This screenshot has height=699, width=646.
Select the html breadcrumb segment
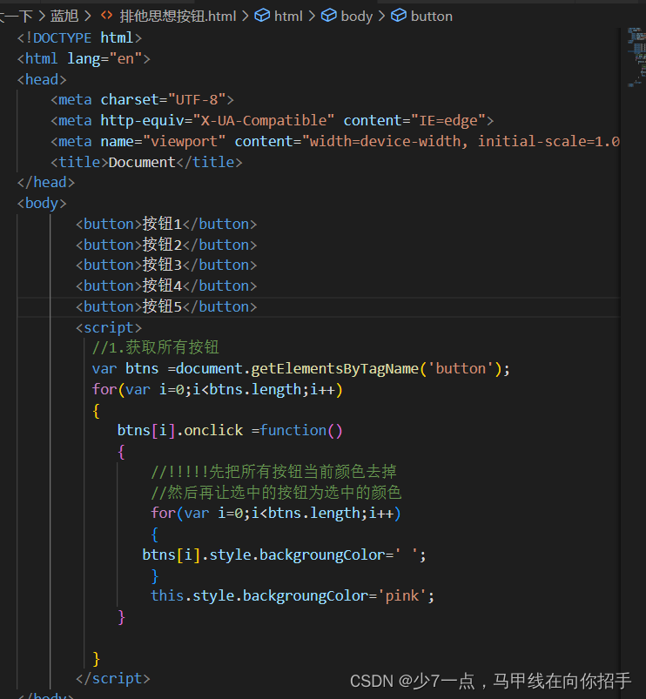click(288, 17)
